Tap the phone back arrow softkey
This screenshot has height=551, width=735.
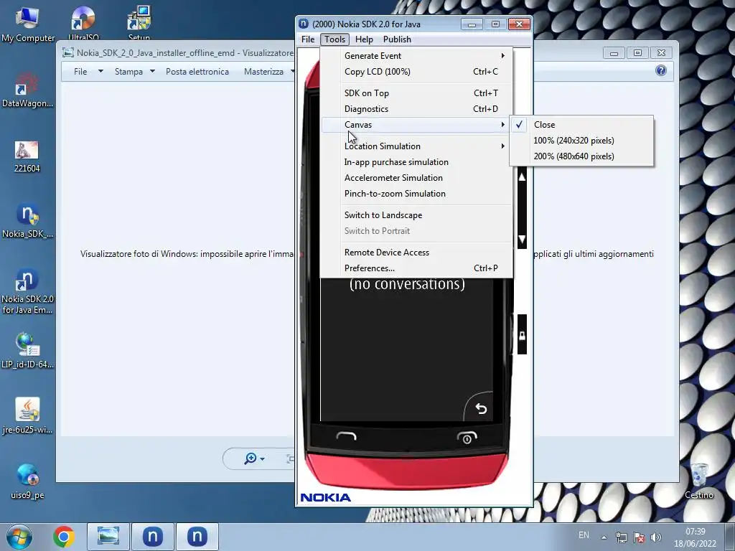click(481, 408)
